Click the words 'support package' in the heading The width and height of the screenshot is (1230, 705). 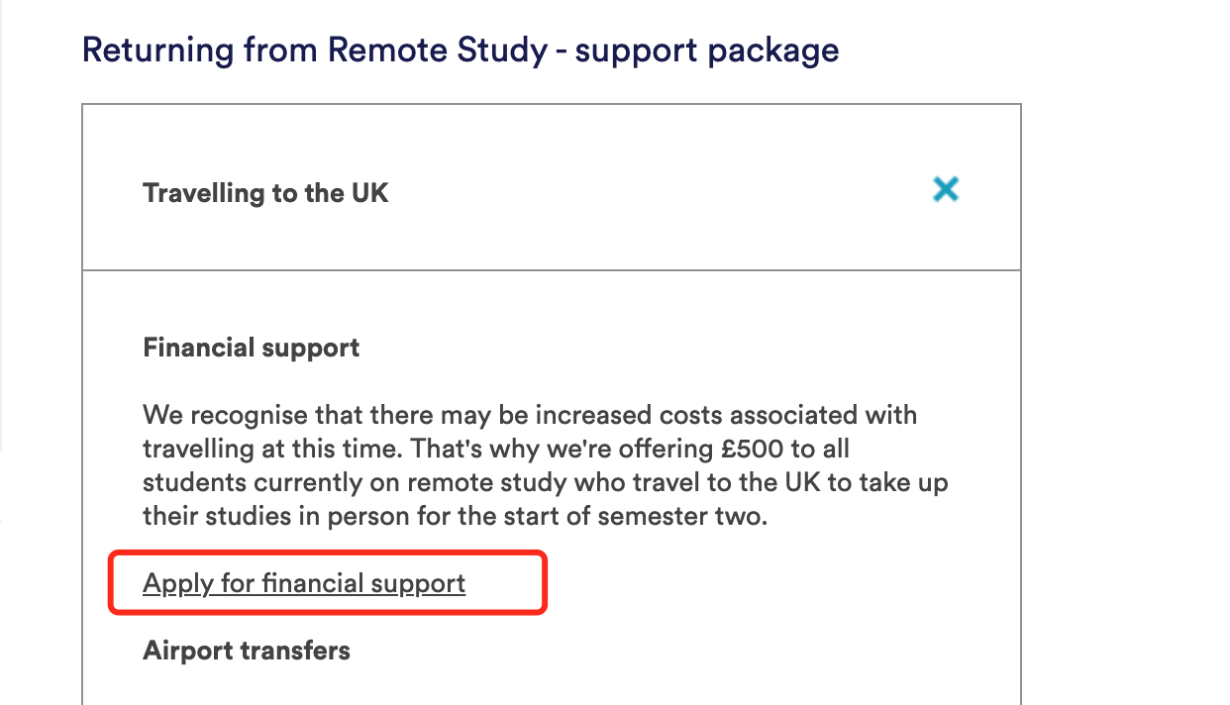(707, 50)
